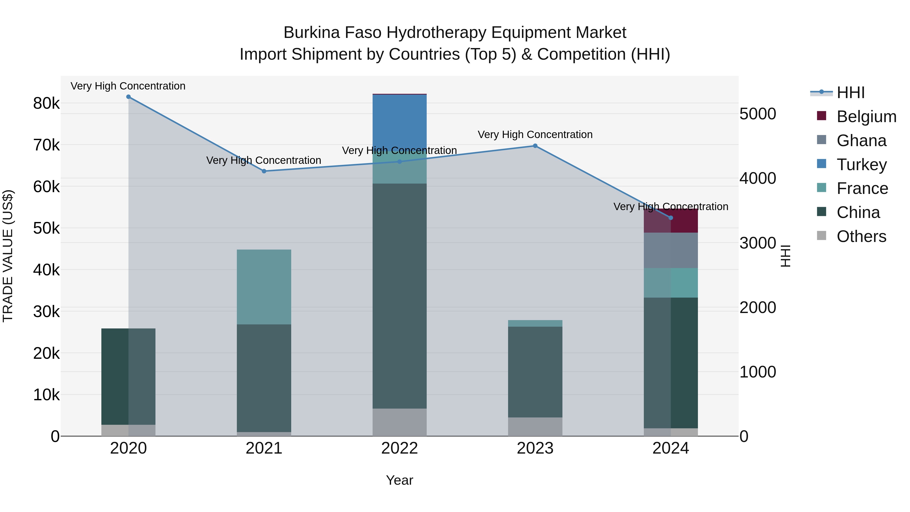The width and height of the screenshot is (910, 512).
Task: Click the France teal color swatch
Action: click(x=822, y=187)
